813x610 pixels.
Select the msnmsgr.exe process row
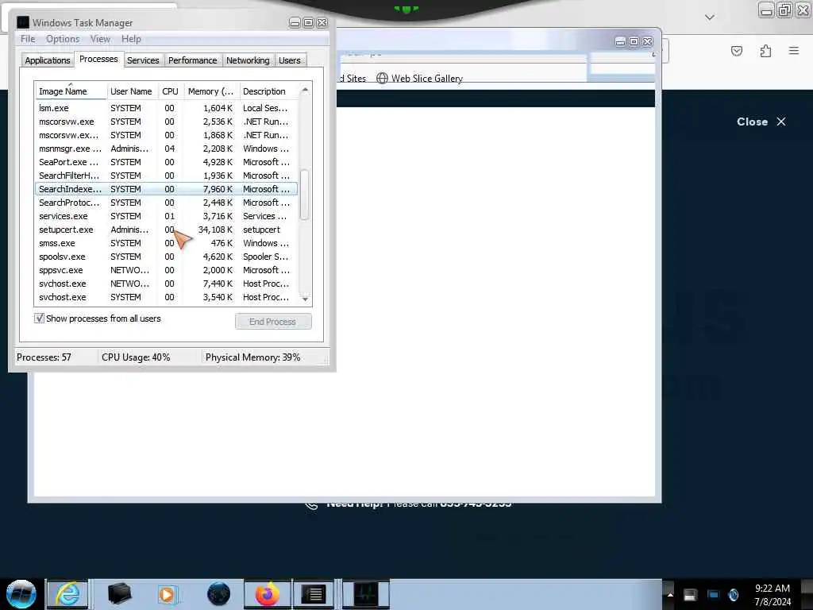click(166, 149)
